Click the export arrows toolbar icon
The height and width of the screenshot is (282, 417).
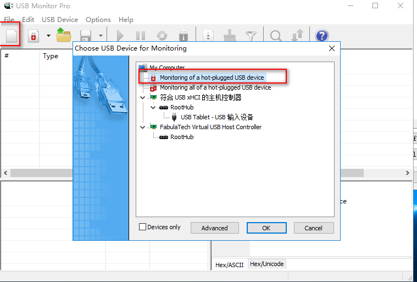pyautogui.click(x=297, y=35)
